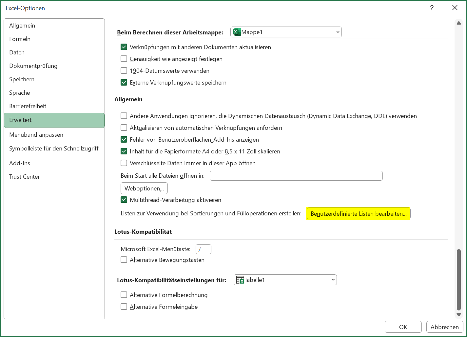The image size is (467, 337).
Task: Switch to the Add-Ins category
Action: (x=54, y=163)
